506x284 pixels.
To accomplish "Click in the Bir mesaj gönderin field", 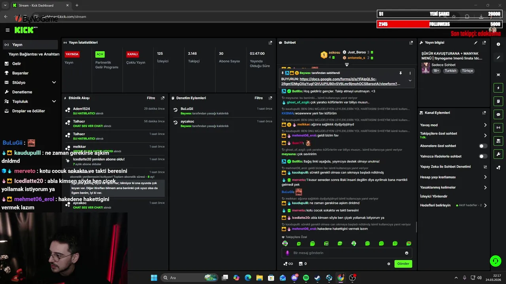I will pos(347,253).
